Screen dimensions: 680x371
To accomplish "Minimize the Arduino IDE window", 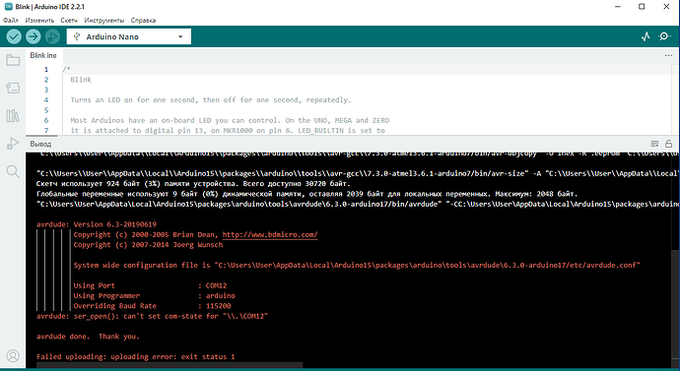I will tap(618, 7).
